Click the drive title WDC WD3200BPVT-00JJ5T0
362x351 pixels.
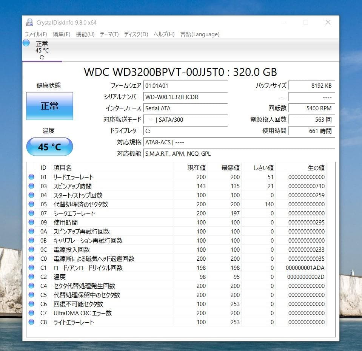[x=154, y=72]
